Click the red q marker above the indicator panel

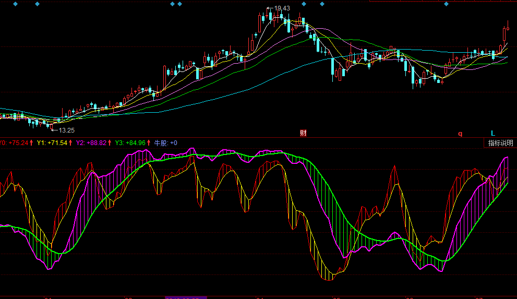460,134
